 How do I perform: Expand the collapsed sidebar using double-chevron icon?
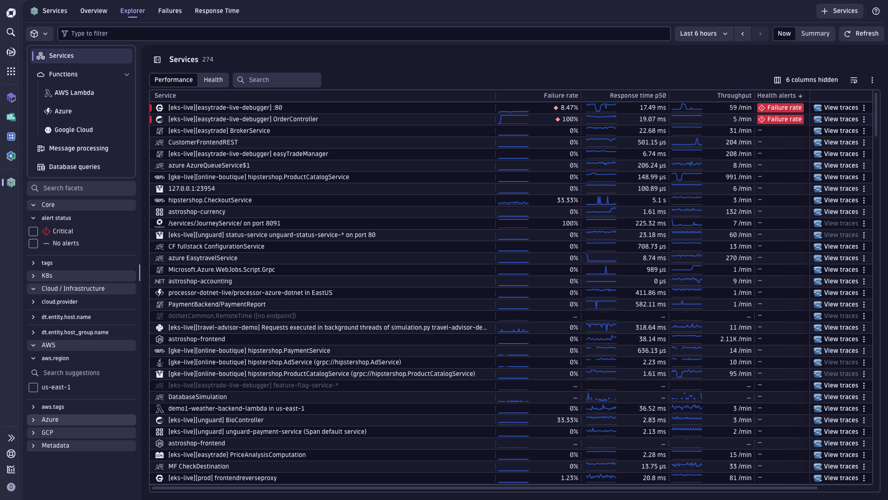pyautogui.click(x=11, y=437)
